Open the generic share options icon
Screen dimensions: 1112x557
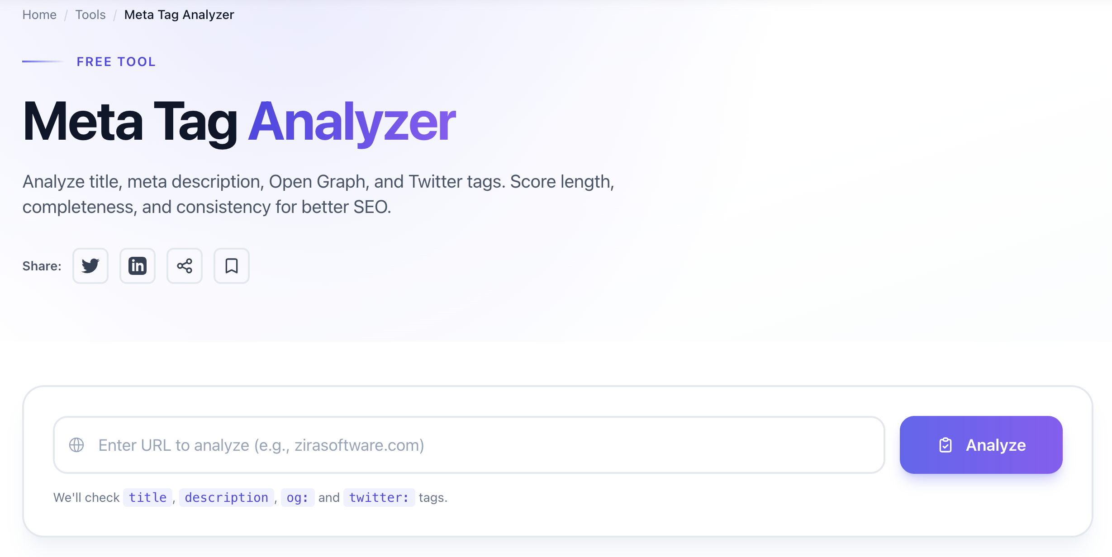pos(184,266)
